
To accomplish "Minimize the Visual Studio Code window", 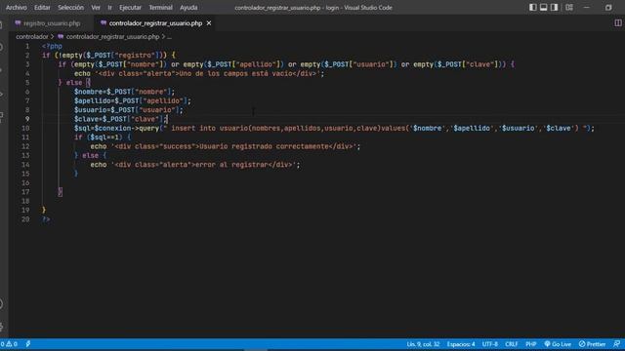I will coord(586,7).
